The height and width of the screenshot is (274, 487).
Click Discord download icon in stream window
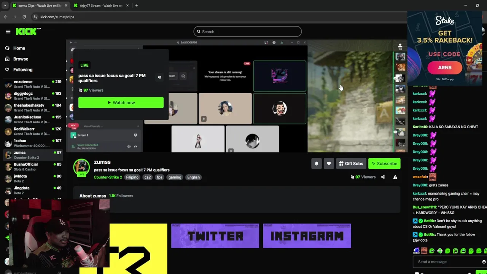click(282, 43)
